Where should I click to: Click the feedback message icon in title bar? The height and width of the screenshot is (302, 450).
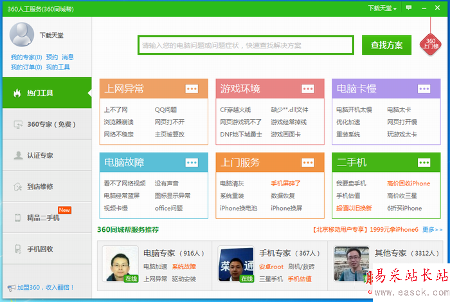point(409,8)
